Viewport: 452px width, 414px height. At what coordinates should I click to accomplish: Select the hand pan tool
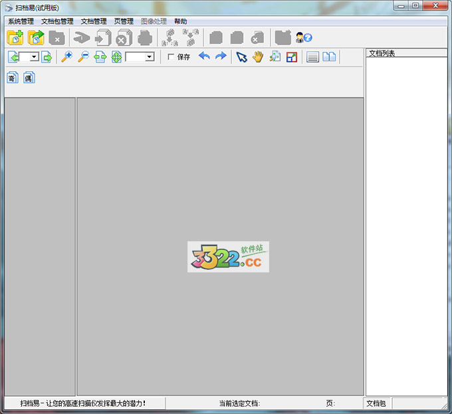point(258,56)
